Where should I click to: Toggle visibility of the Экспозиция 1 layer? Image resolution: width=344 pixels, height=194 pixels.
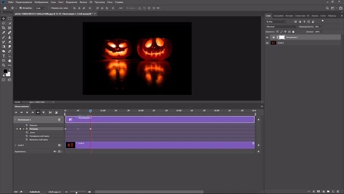click(x=267, y=37)
